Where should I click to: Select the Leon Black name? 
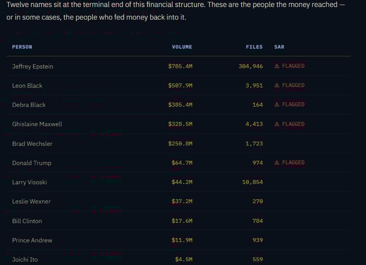(27, 86)
